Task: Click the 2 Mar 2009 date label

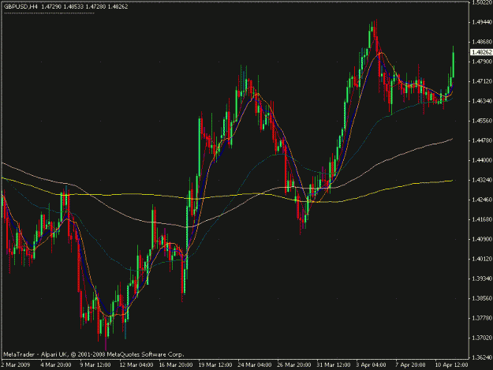Action: 16,365
